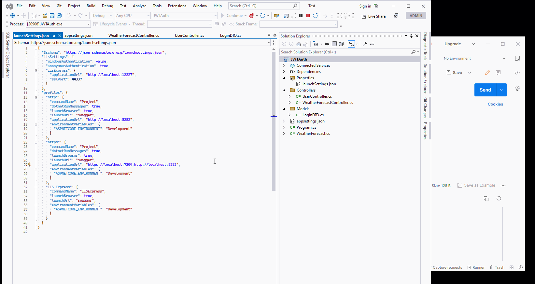535x284 pixels.
Task: Click the Preview Selected Items icon
Action: point(372,44)
